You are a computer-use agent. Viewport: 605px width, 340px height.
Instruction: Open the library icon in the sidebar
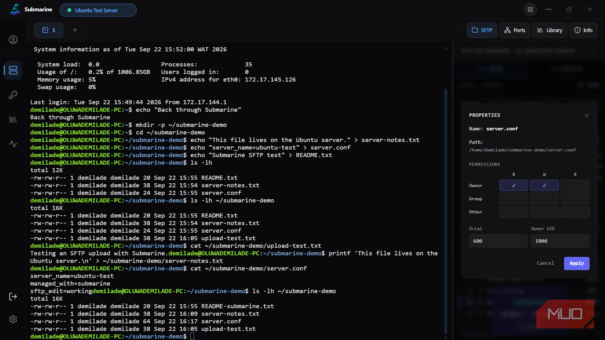point(13,119)
